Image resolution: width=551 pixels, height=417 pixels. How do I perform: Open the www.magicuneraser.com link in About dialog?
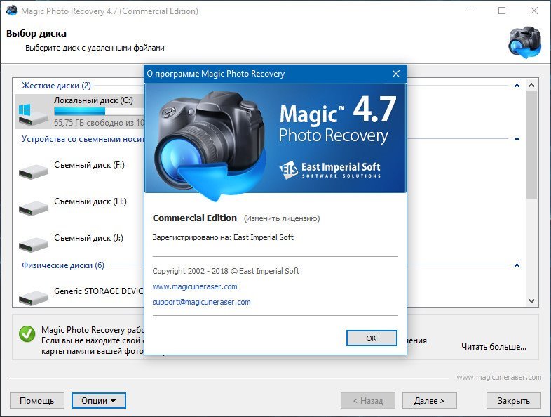tap(195, 286)
